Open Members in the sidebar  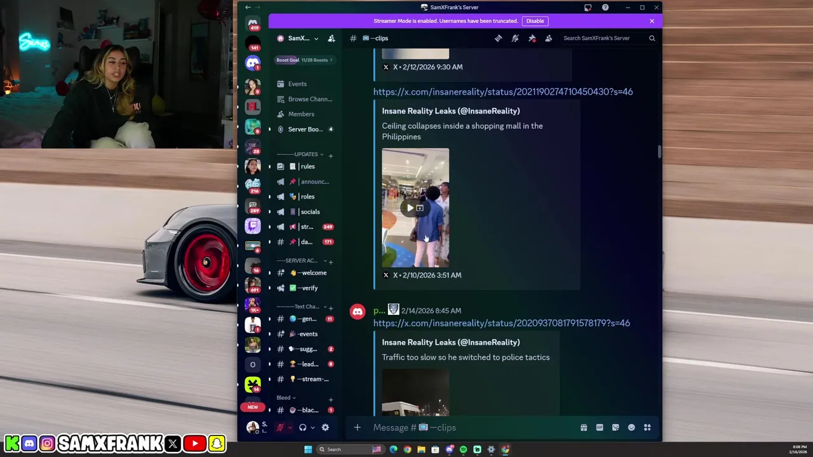tap(305, 114)
